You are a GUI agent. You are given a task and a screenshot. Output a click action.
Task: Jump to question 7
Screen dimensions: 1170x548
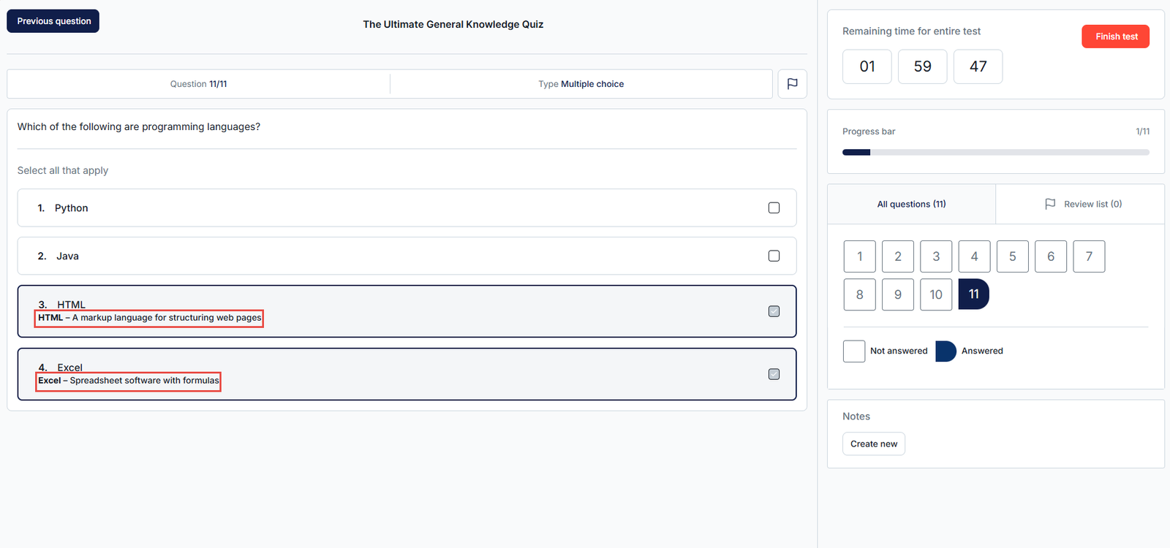click(1089, 256)
